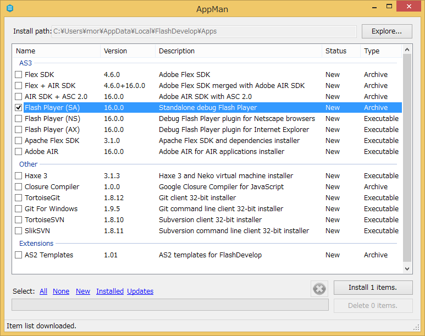The image size is (425, 336).
Task: Maximize the AppMan window
Action: click(389, 7)
